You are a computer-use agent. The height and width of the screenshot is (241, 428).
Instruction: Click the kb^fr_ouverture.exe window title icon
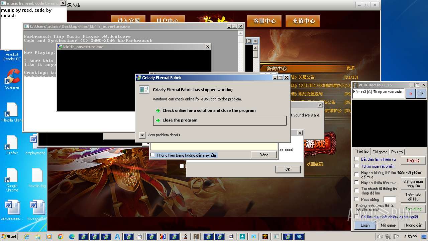click(x=60, y=47)
